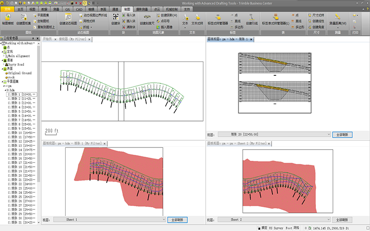Click the 清除块 purge block tool
Image resolution: width=370 pixels, height=231 pixels.
pos(129,27)
